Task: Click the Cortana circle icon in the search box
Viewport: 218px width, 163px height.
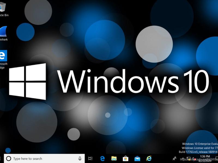Action: pyautogui.click(x=9, y=158)
